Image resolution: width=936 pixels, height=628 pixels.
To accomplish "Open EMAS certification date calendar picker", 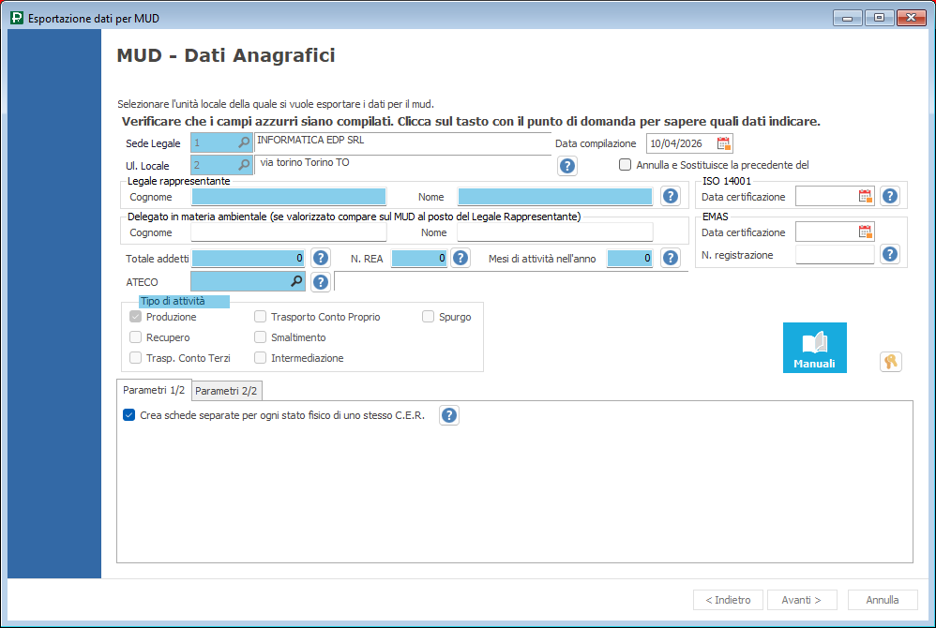I will pos(865,232).
